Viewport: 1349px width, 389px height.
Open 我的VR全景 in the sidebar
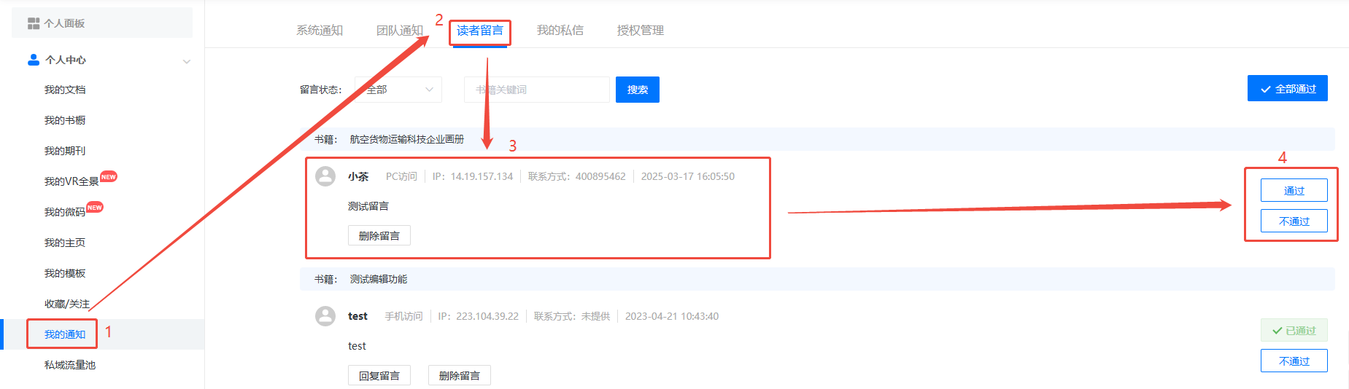tap(71, 181)
